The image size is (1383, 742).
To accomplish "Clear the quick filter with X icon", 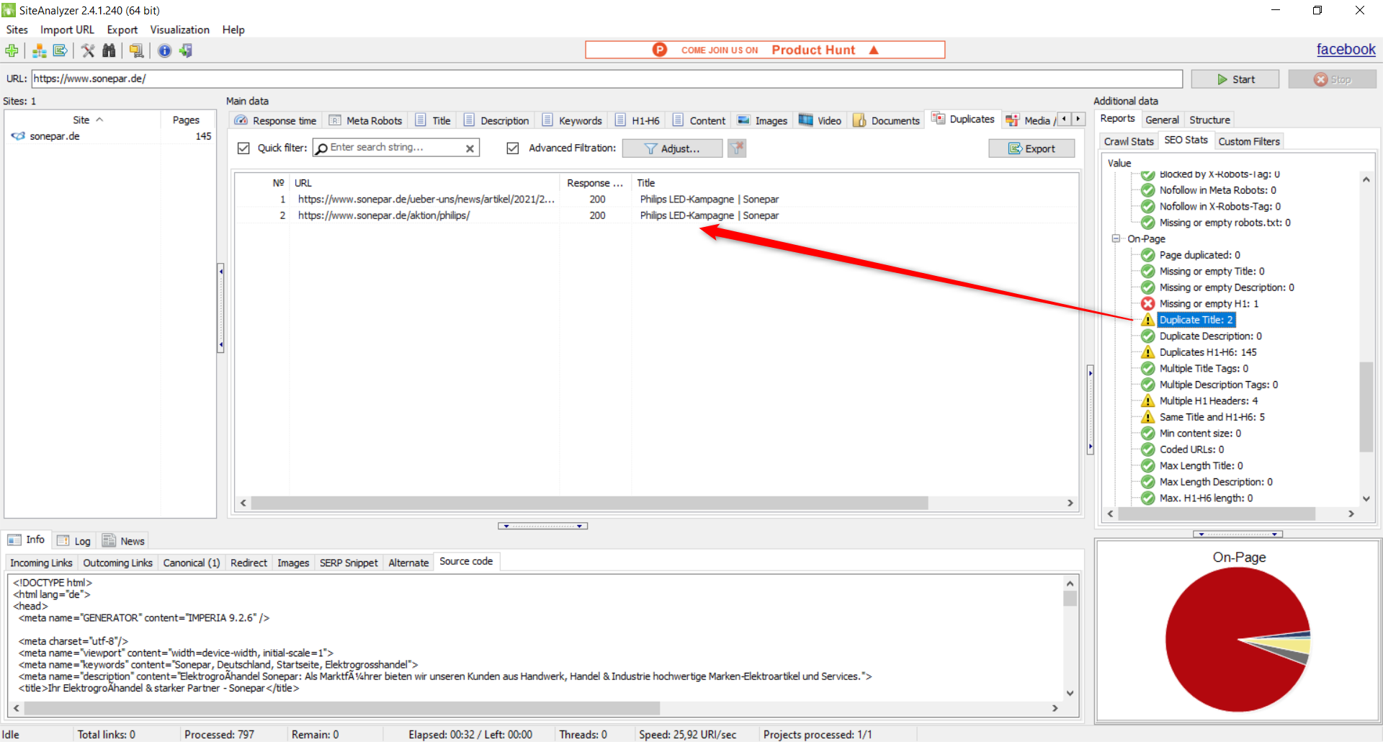I will (470, 148).
